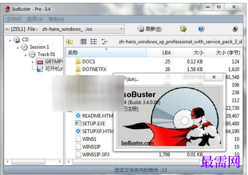Switch to tree-style view icon
The width and height of the screenshot is (248, 175).
(x=104, y=41)
